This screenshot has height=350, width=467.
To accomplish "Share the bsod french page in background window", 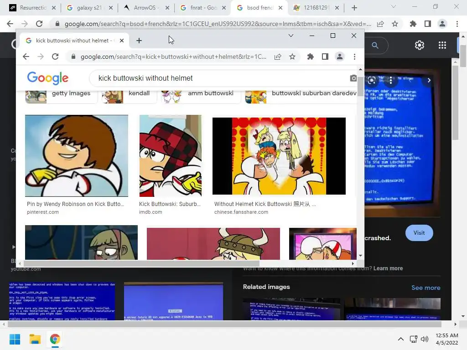I will [380, 24].
